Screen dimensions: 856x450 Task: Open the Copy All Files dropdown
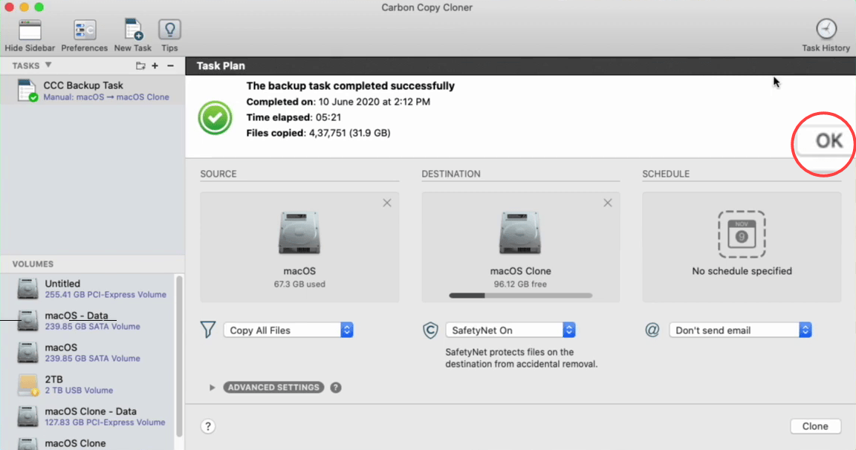point(288,330)
